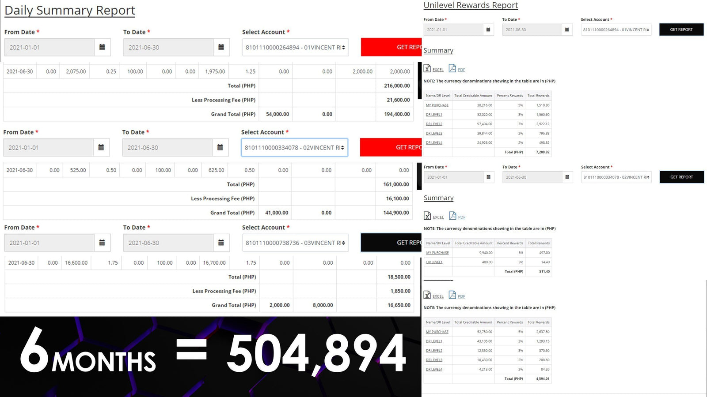Open the 03VINCENT Select Account dropdown
707x397 pixels.
(295, 243)
